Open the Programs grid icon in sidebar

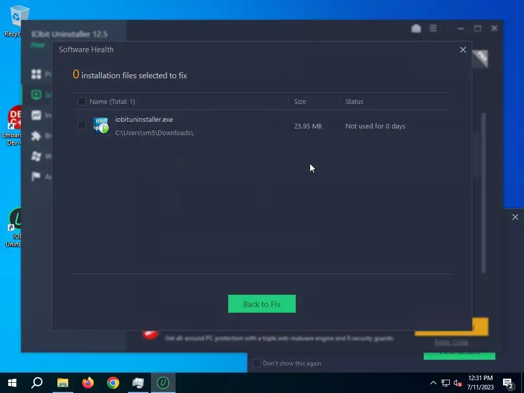pyautogui.click(x=36, y=74)
